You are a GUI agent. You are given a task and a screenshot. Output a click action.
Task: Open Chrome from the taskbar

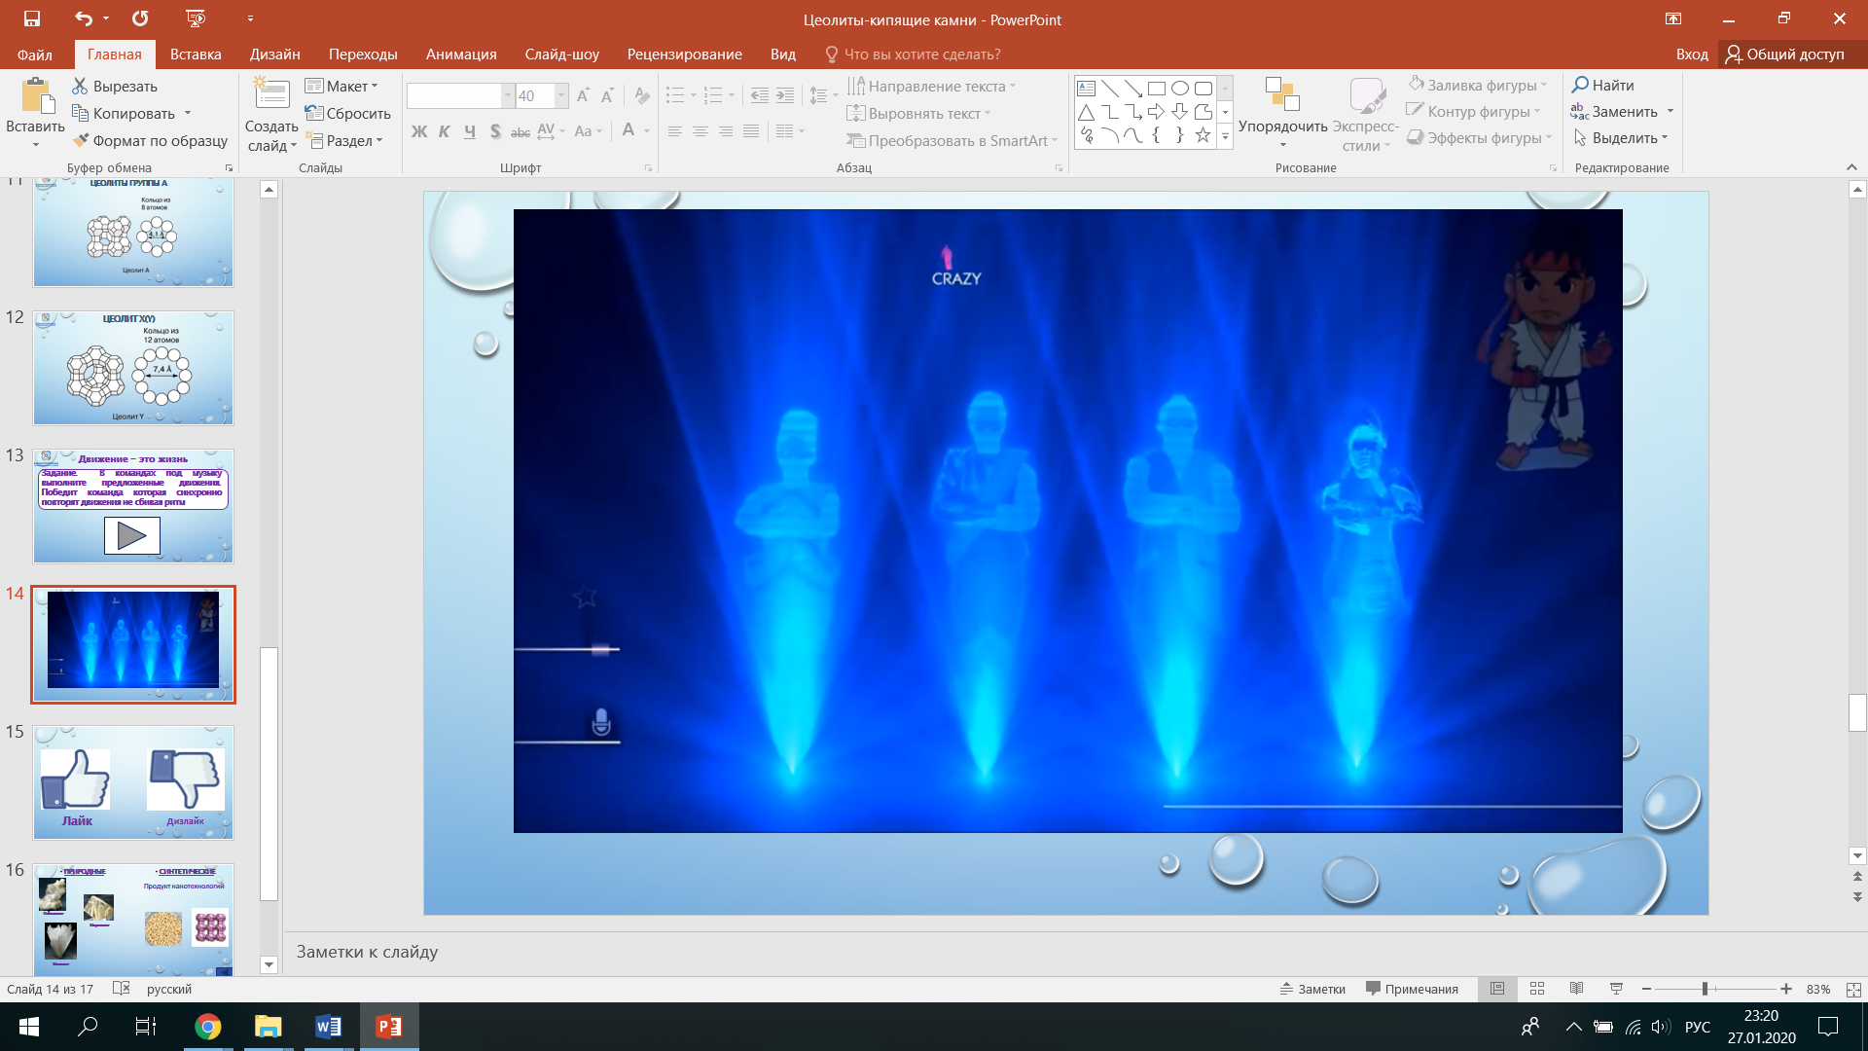pyautogui.click(x=207, y=1027)
